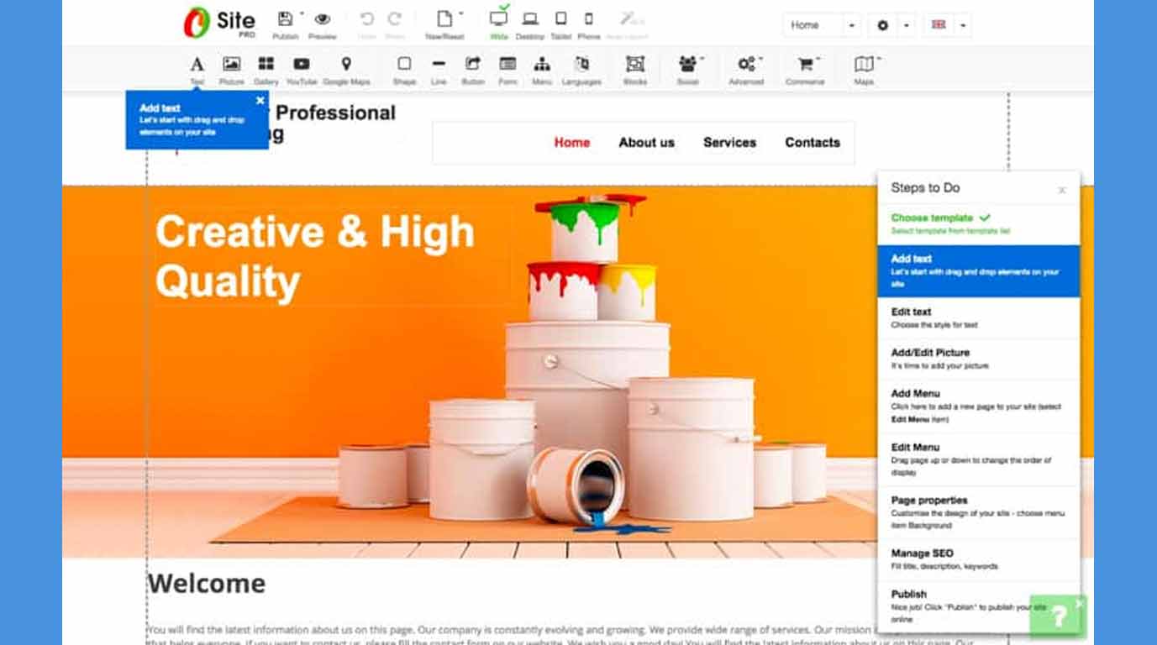The width and height of the screenshot is (1157, 645).
Task: Open the Commerce elements dropdown
Action: pyautogui.click(x=805, y=70)
